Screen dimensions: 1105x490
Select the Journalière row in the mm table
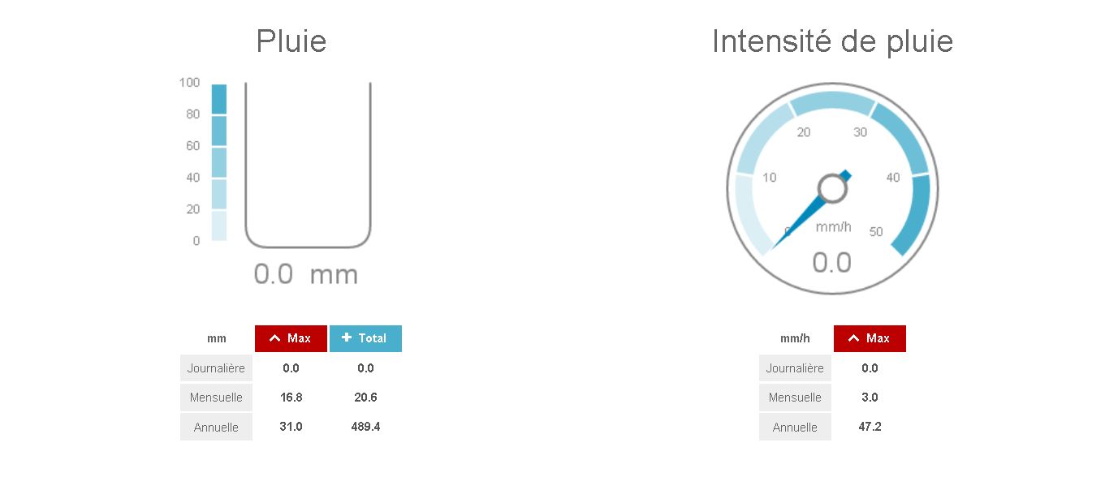click(216, 368)
